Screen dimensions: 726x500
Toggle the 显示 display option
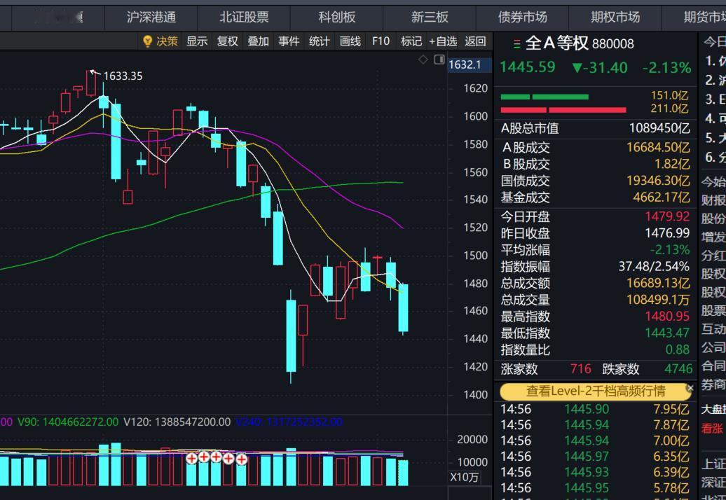point(197,41)
